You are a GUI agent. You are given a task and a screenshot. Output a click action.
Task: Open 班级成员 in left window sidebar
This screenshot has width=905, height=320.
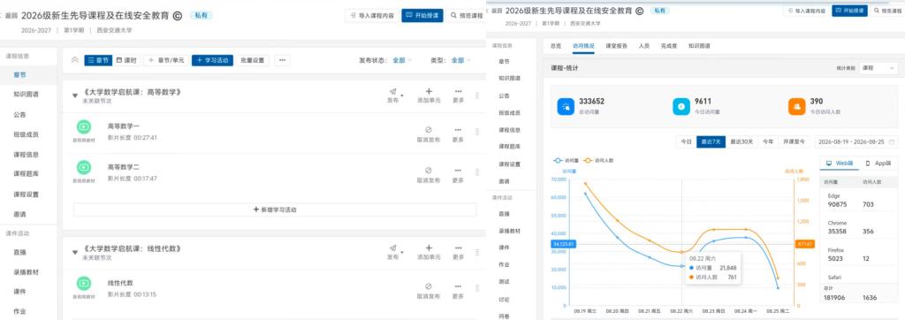26,134
